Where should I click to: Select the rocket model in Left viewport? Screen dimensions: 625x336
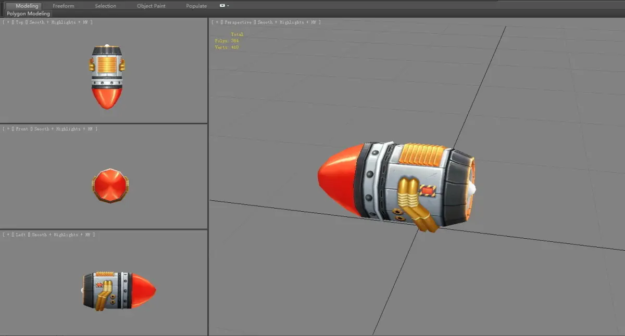tap(119, 290)
